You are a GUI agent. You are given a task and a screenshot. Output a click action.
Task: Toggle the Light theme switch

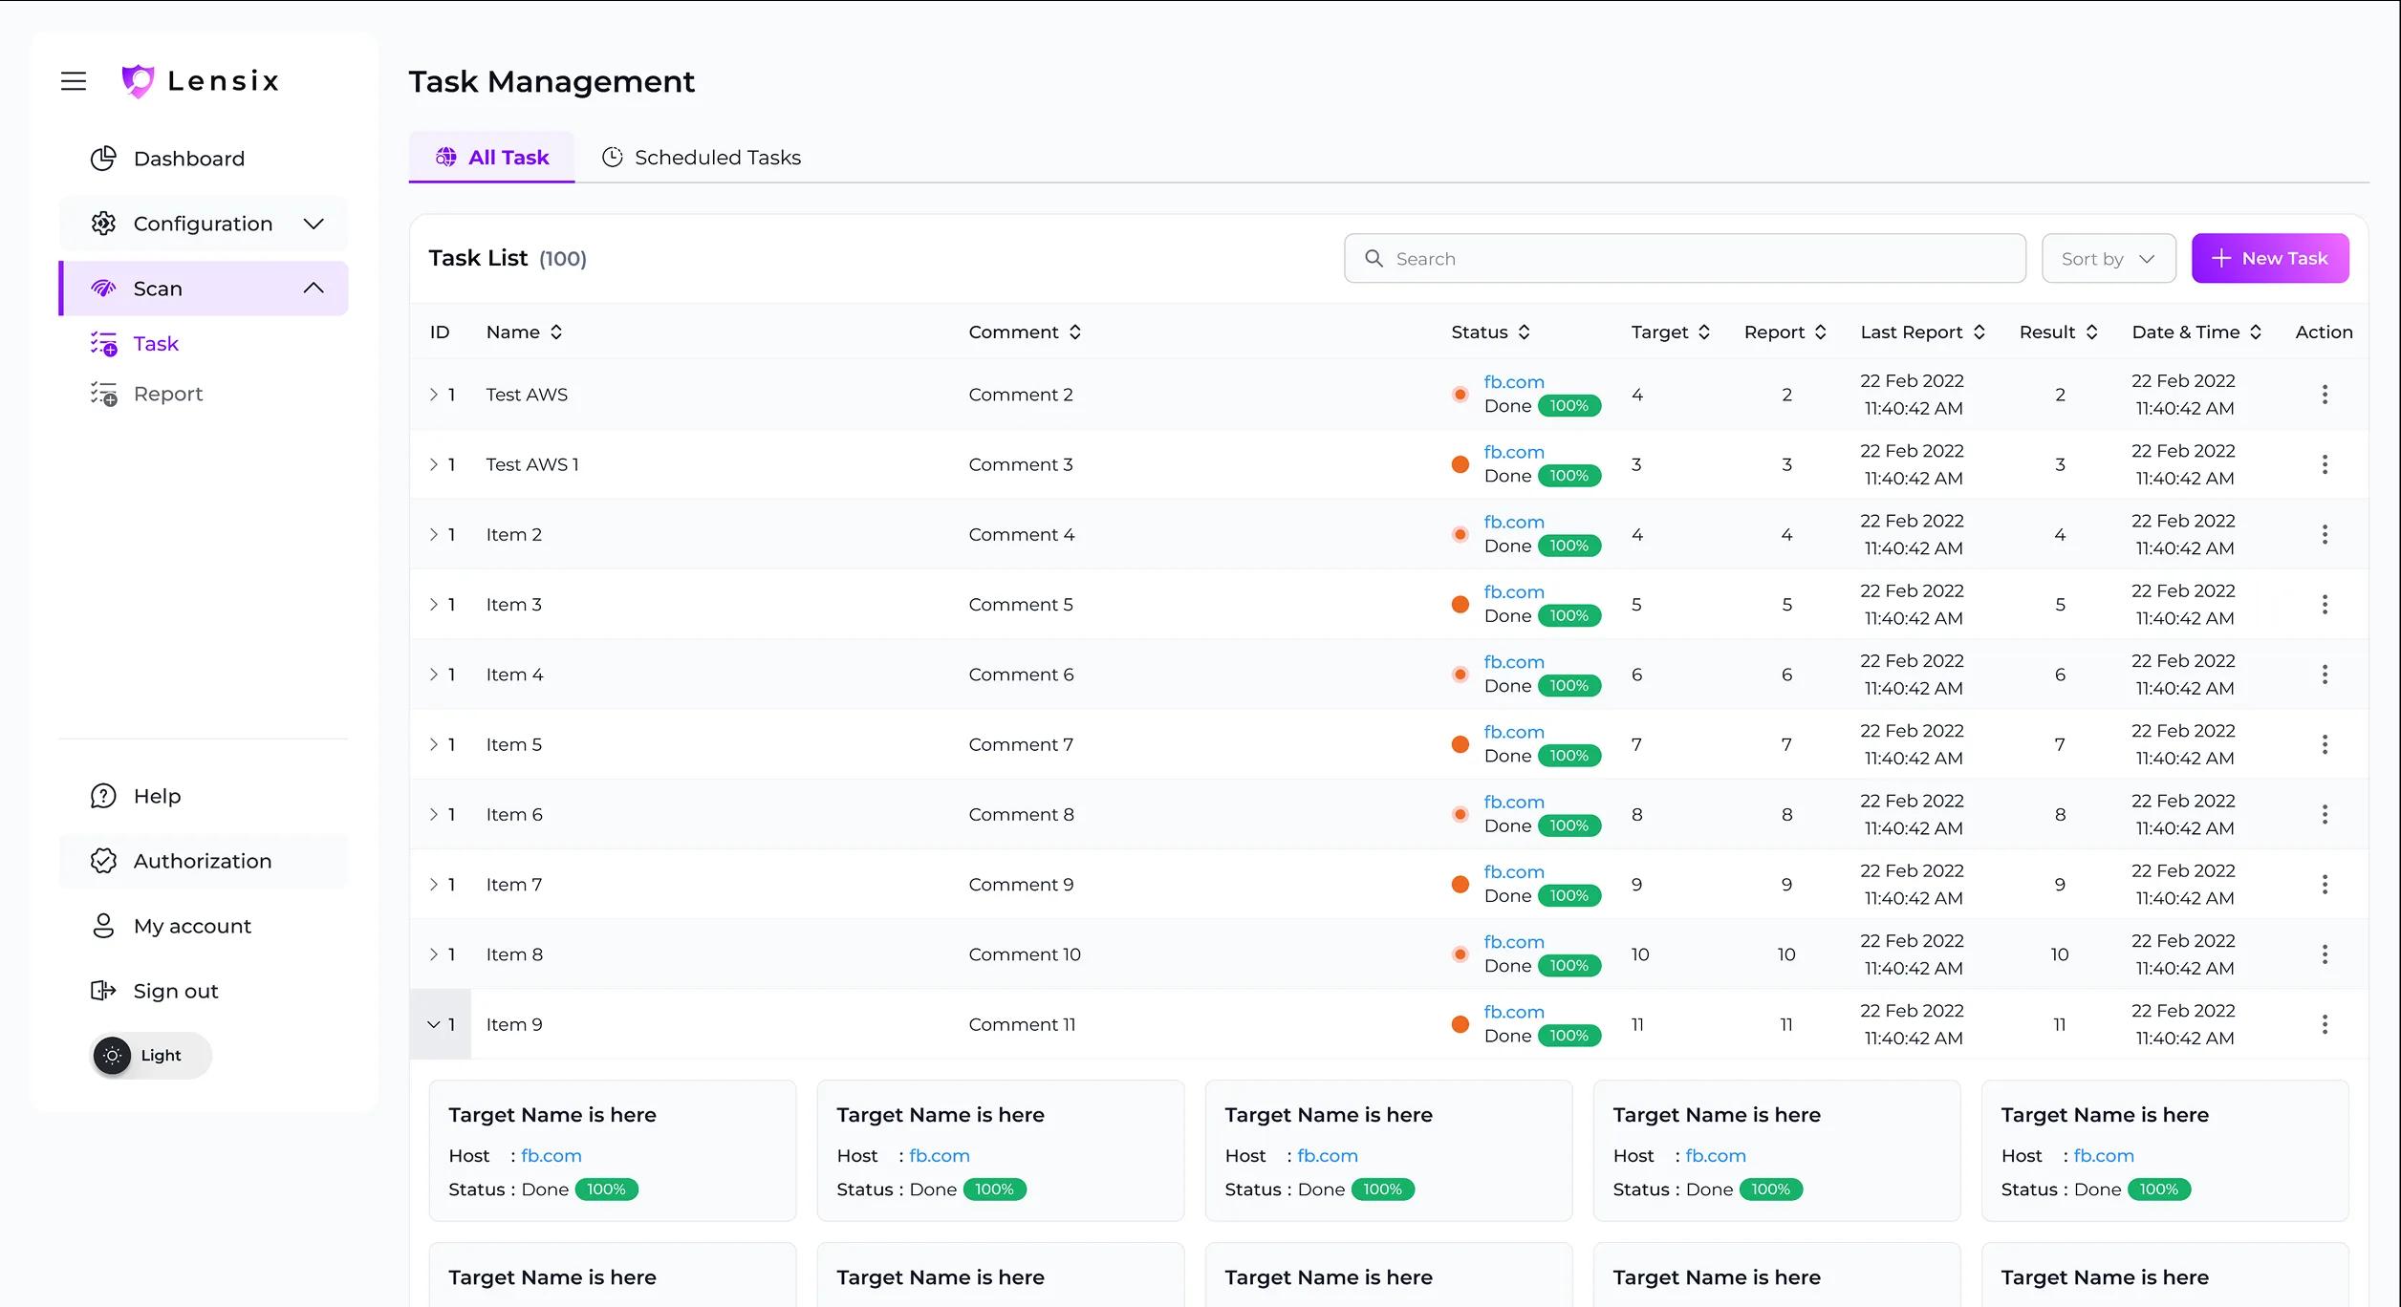(151, 1055)
